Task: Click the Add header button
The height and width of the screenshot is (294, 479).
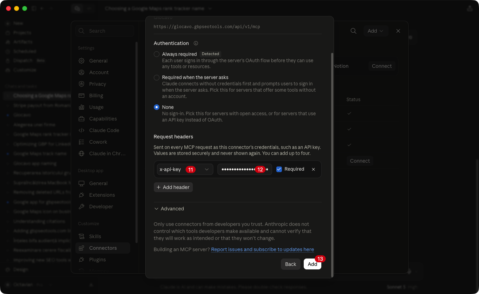Action: (x=173, y=187)
